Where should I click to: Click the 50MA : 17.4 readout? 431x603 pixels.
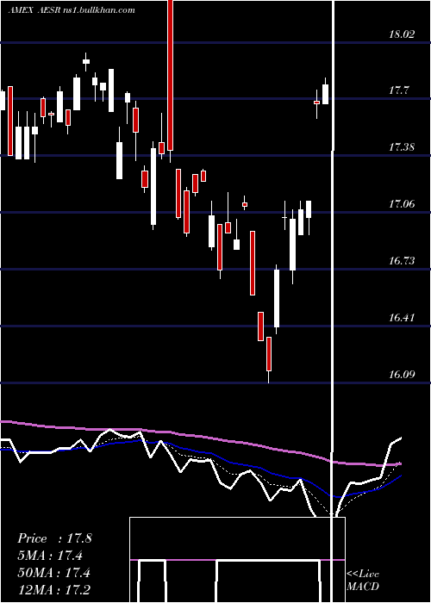[x=53, y=573]
